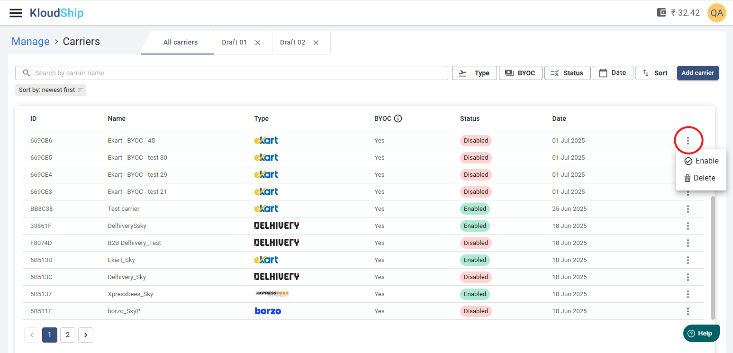Go to page 2 of carriers
Viewport: 733px width, 353px height.
point(68,335)
